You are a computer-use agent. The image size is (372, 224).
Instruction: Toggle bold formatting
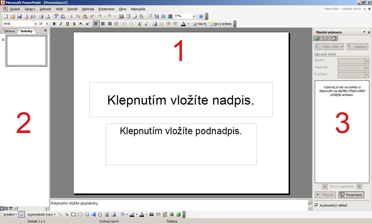(54, 24)
